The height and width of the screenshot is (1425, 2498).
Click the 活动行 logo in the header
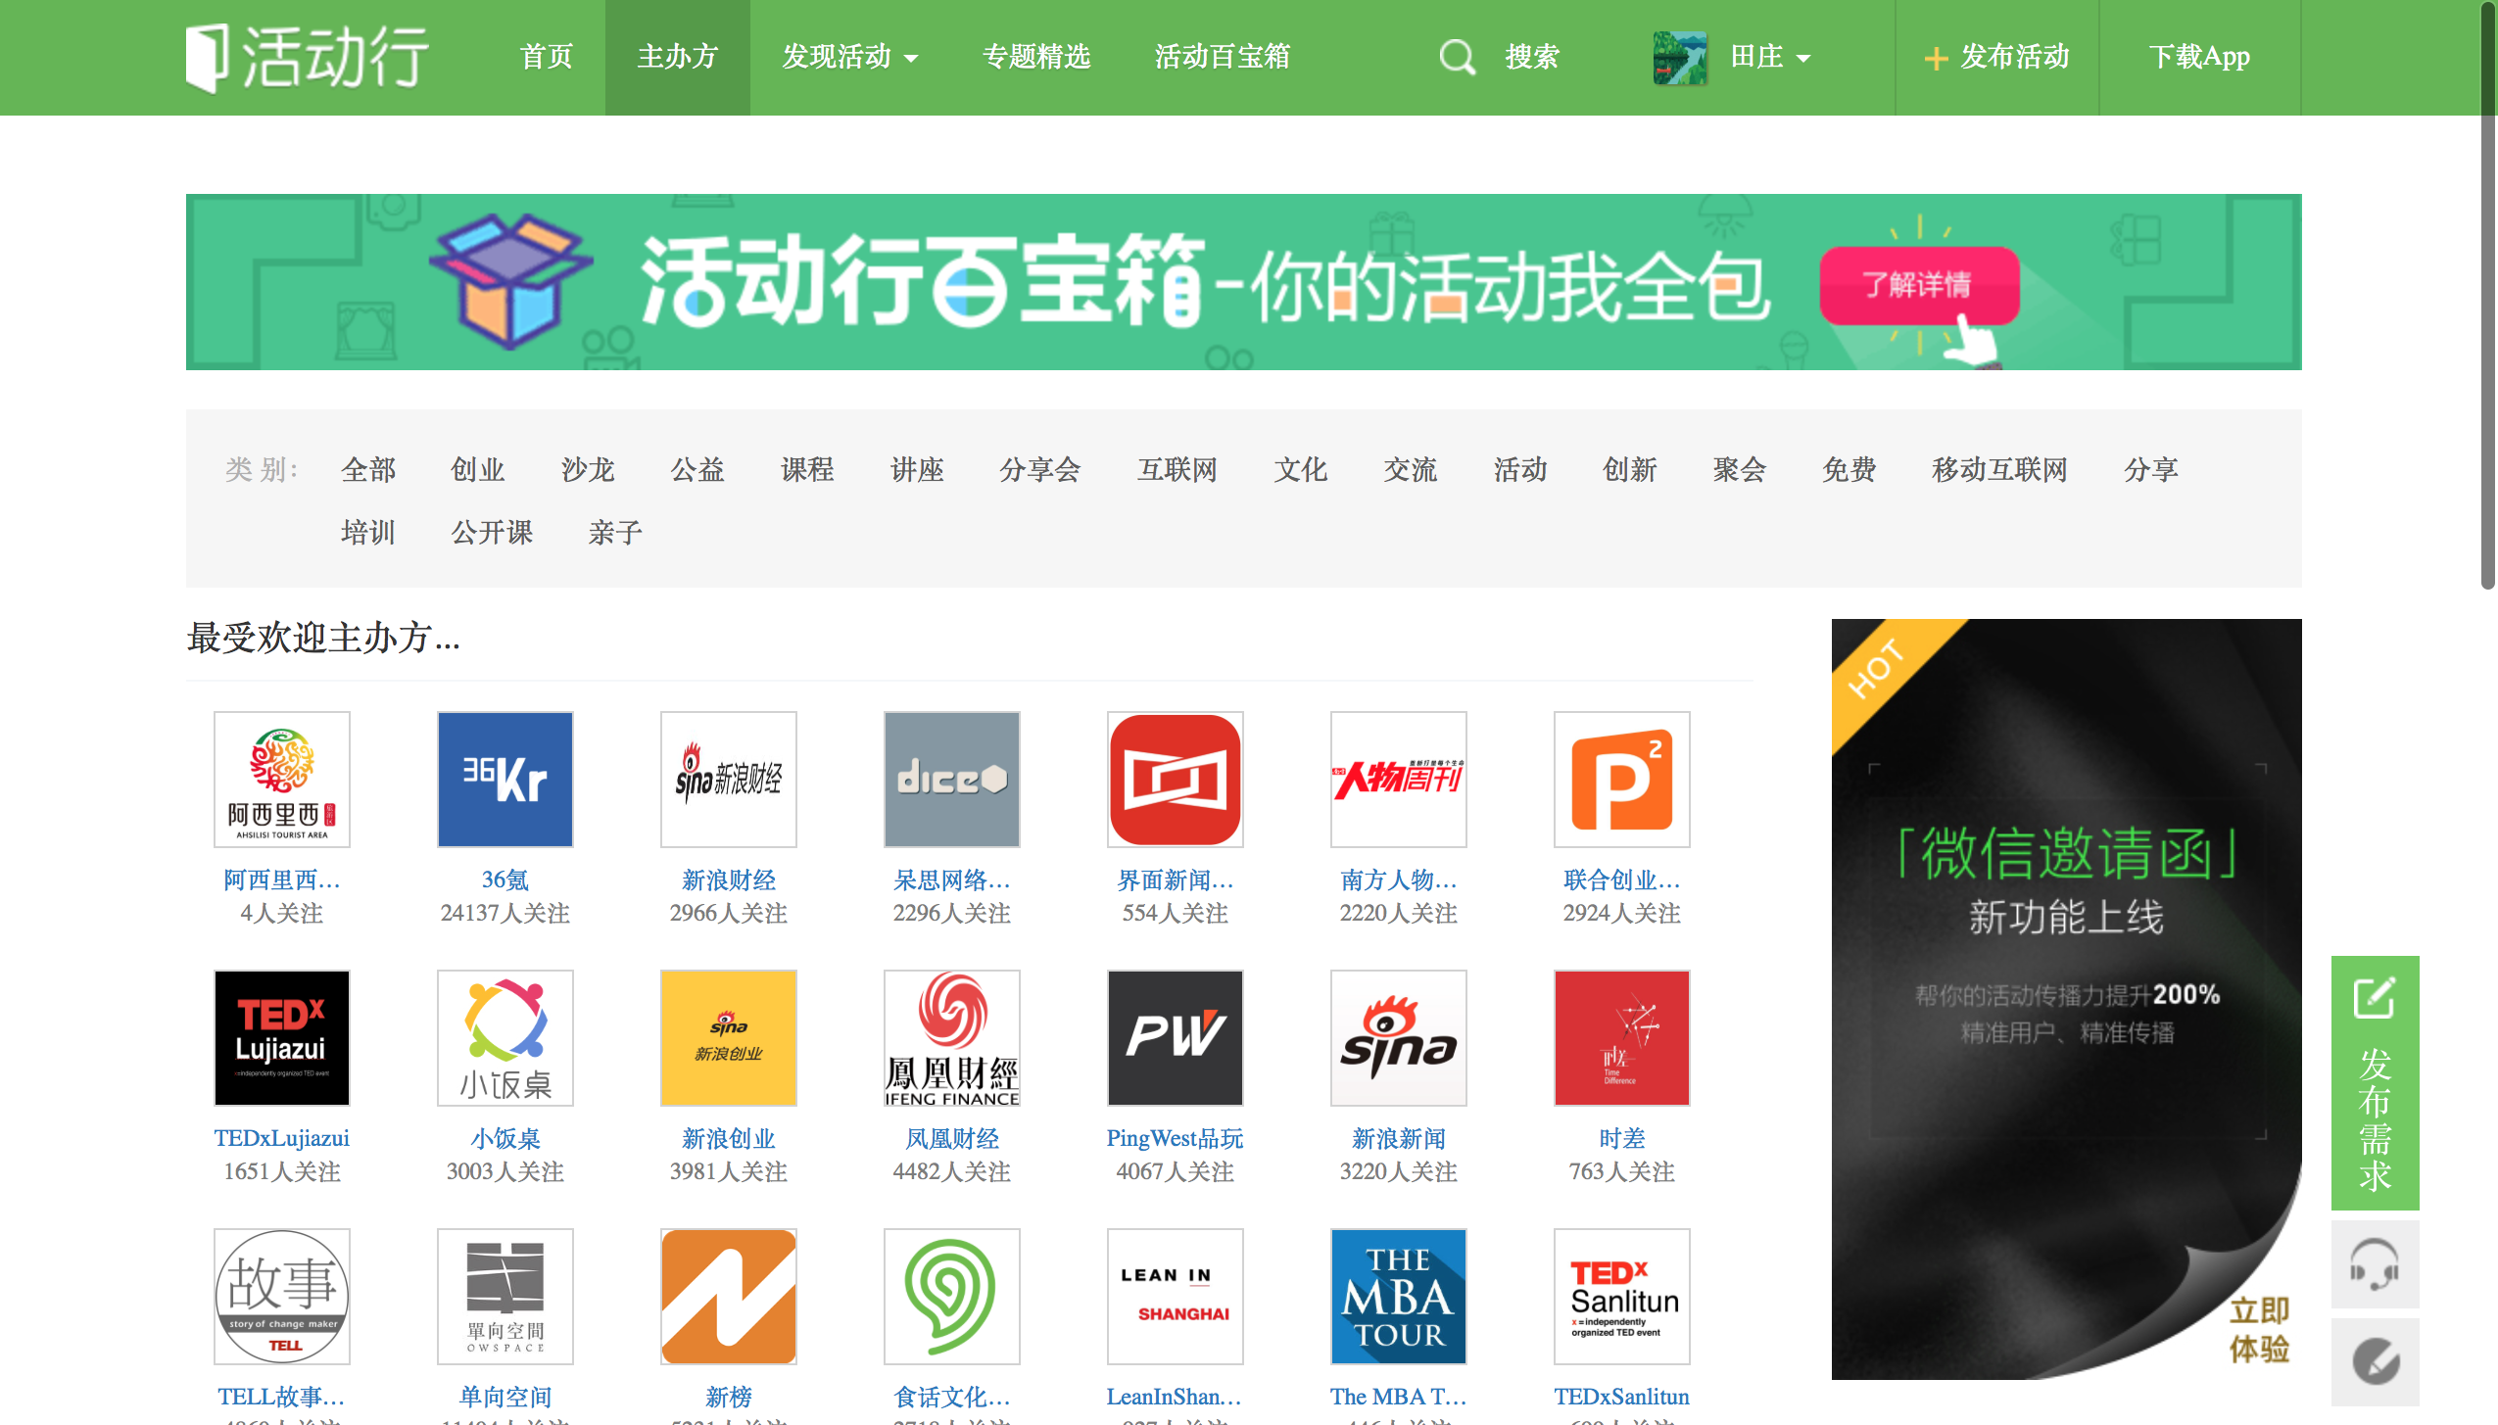point(308,58)
